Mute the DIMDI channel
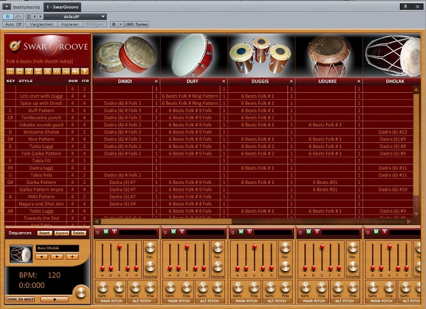The height and width of the screenshot is (309, 426). coord(106,232)
